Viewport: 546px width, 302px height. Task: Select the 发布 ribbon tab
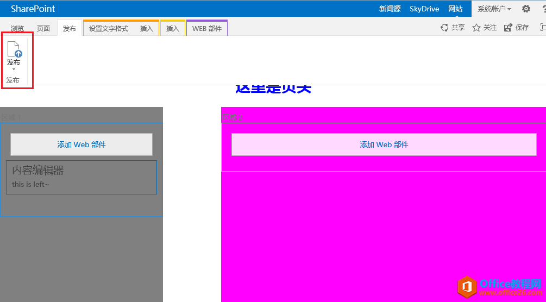[x=70, y=29]
